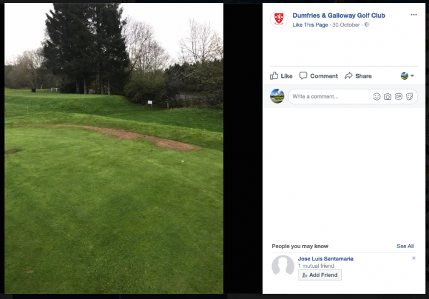This screenshot has height=299, width=429.
Task: Click the Share arrow icon
Action: click(349, 75)
